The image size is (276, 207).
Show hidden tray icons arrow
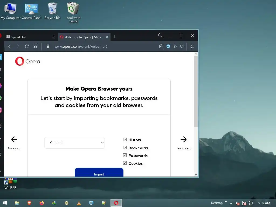click(231, 203)
